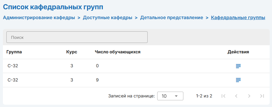Image resolution: width=272 pixels, height=107 pixels.
Task: Focus the Поиск search field
Action: pyautogui.click(x=77, y=37)
